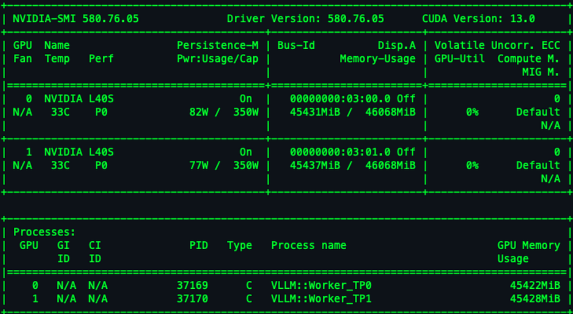The image size is (573, 314).
Task: Click "NVIDIA L40S" in the GPU 1 row
Action: [79, 152]
